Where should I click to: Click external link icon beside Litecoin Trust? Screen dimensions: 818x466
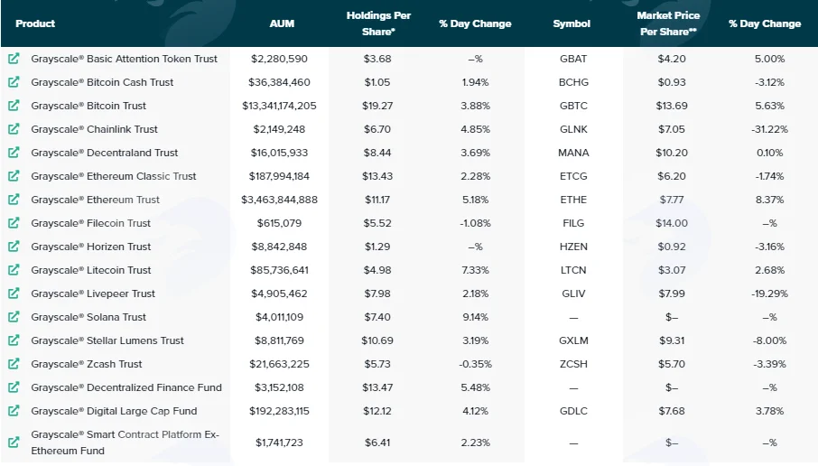pos(14,270)
